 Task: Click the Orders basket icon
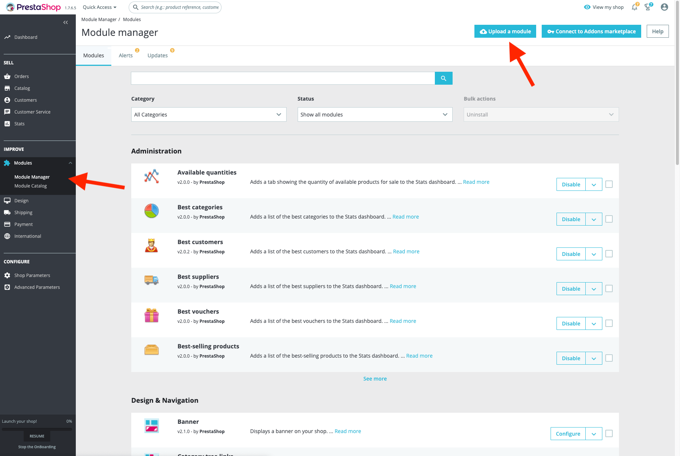pos(7,77)
